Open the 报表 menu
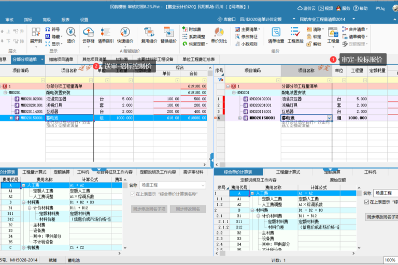Image resolution: width=398 pixels, height=265 pixels. coord(66,19)
